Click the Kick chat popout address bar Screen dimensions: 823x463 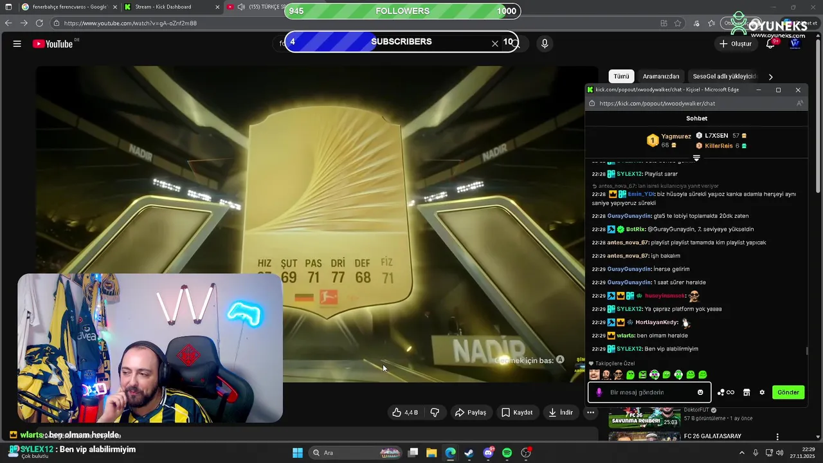(x=657, y=104)
